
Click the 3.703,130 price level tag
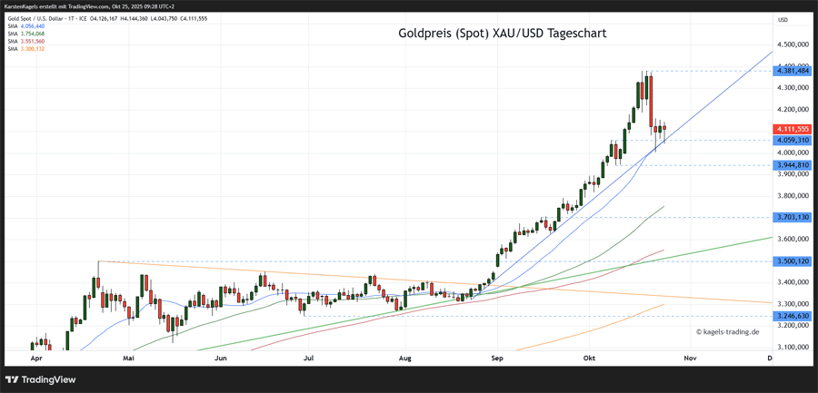[792, 217]
